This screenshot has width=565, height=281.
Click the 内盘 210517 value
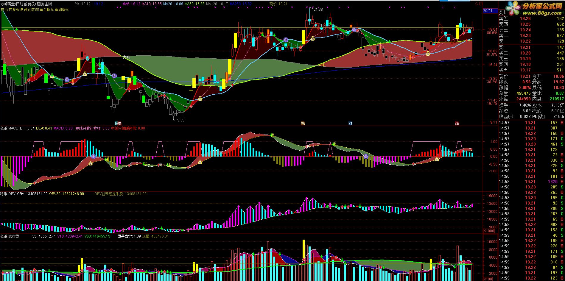point(557,99)
